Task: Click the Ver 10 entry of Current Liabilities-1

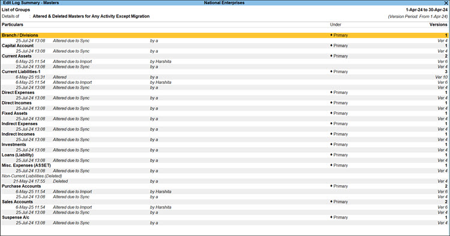Action: pos(442,77)
